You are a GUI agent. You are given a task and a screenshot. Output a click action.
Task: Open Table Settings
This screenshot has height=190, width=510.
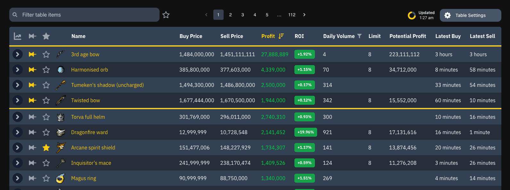[470, 15]
